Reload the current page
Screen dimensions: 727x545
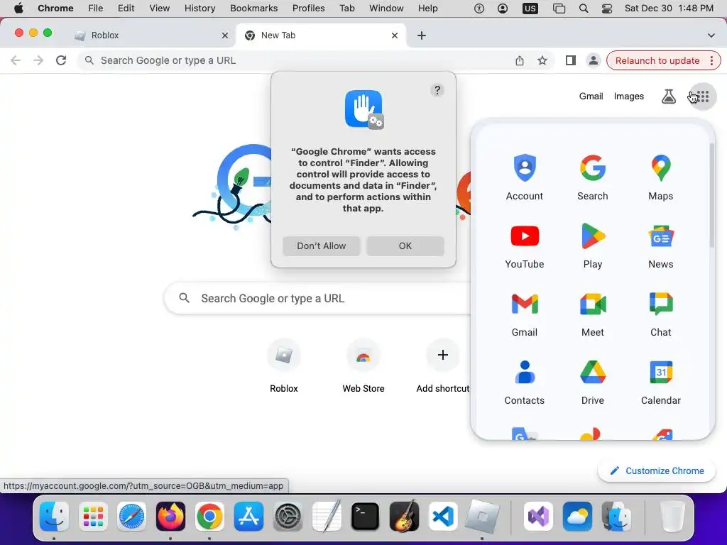[61, 60]
